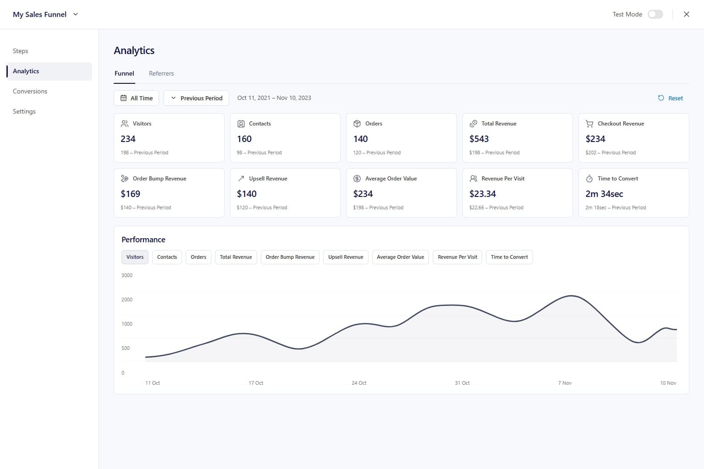Click the Visitors value 234
Screen dimensions: 704x469
pos(128,139)
